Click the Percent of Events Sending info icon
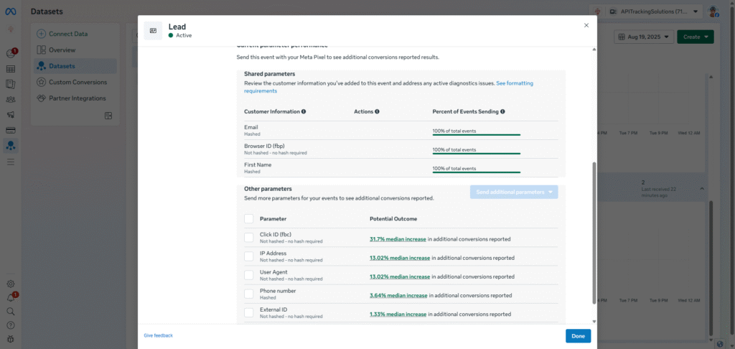735x349 pixels. (x=502, y=112)
